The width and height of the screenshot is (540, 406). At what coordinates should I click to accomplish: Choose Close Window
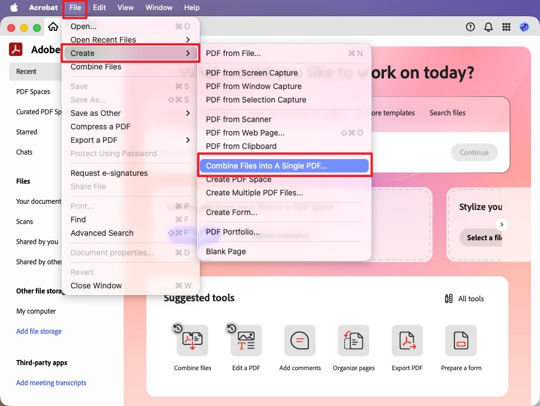[130, 286]
